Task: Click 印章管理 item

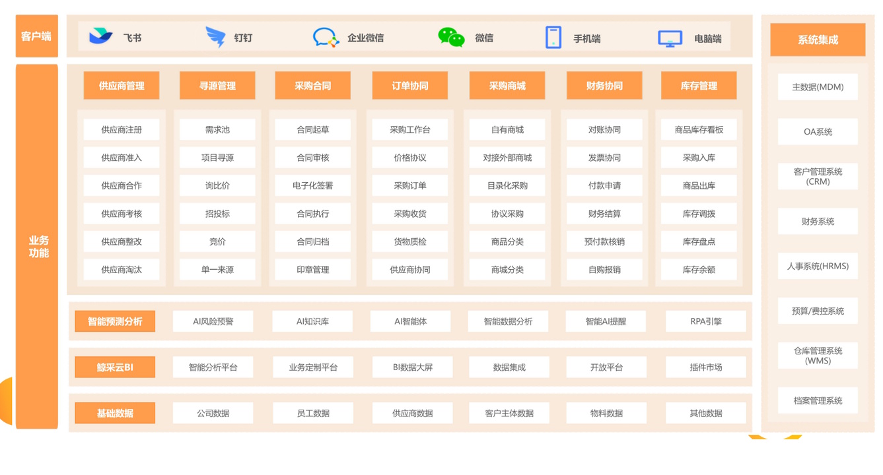Action: (313, 269)
